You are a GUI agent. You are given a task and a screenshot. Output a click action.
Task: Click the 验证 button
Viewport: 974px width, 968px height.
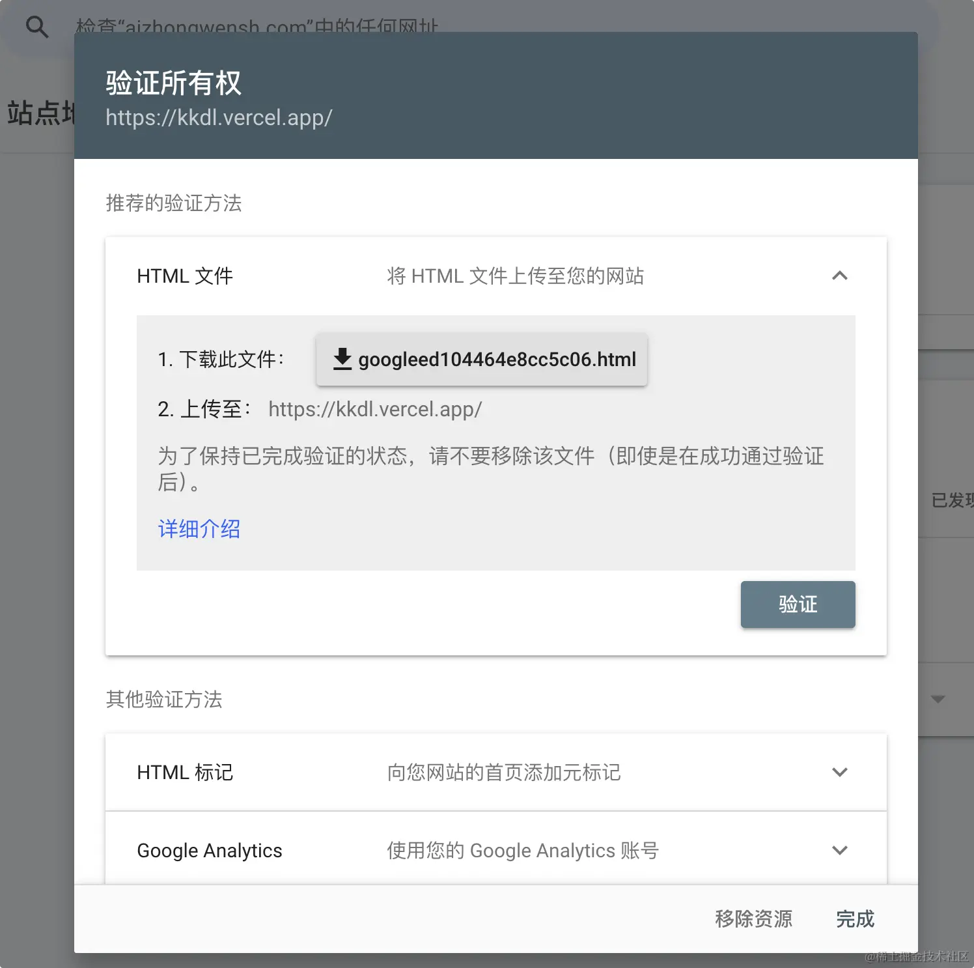pos(798,605)
